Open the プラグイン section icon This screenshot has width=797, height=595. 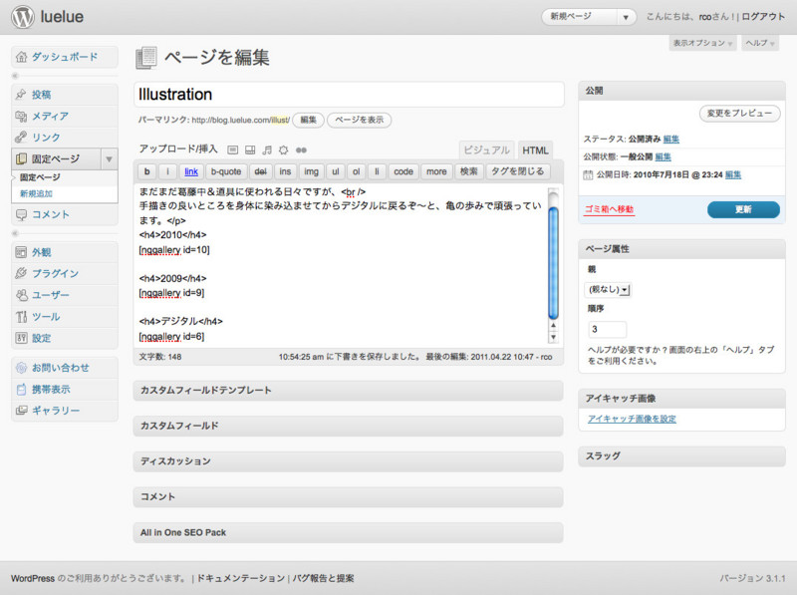point(23,272)
